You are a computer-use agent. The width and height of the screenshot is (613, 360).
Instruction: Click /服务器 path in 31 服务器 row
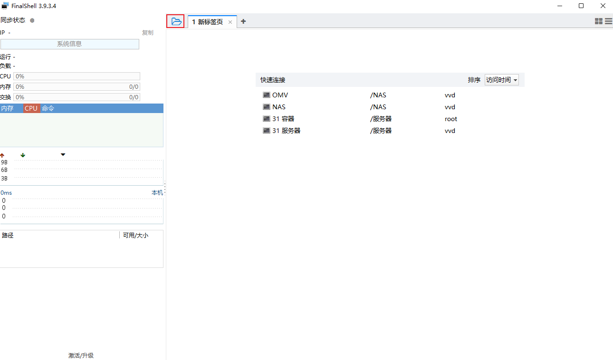pos(381,131)
